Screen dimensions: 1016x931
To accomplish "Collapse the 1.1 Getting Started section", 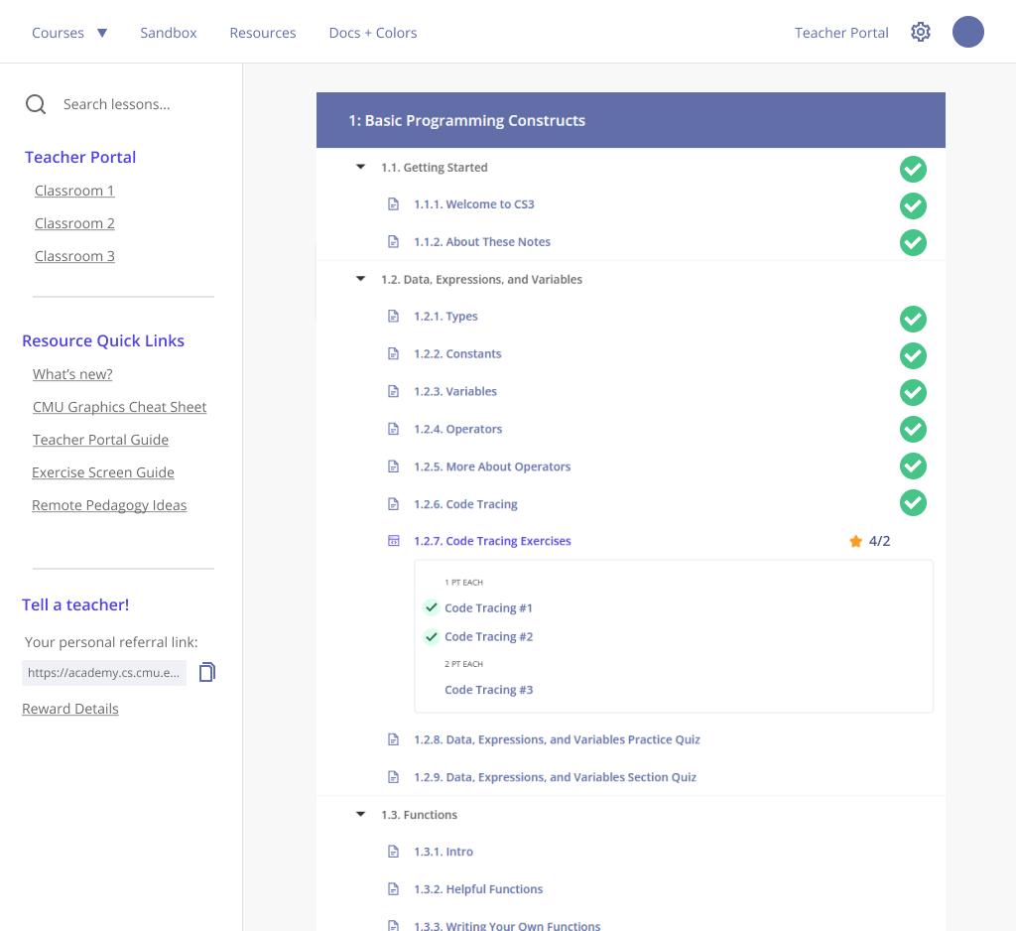I will (x=361, y=168).
